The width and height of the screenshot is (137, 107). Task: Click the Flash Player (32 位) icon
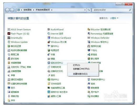(9, 33)
